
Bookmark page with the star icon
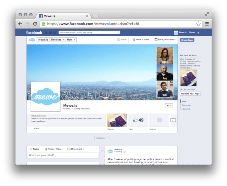198,24
